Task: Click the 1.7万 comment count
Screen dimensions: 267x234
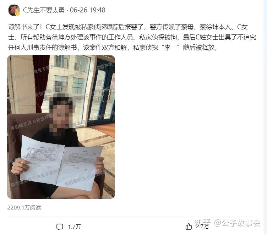Action: click(x=74, y=227)
